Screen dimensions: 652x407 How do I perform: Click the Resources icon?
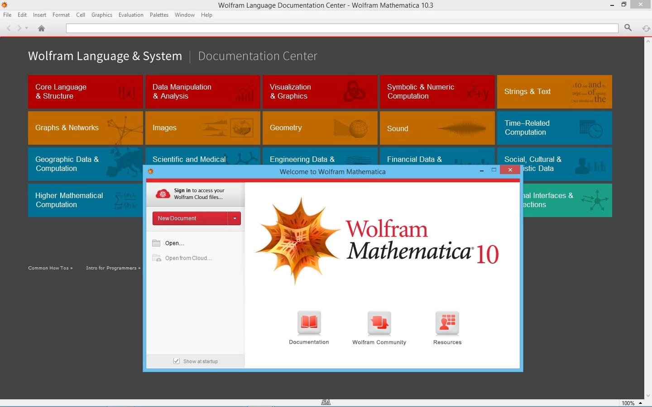click(x=447, y=322)
